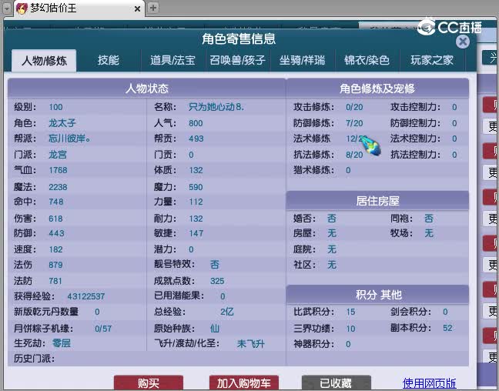Screen dimensions: 499x391
Task: Click the 未飞升 status text
Action: click(x=251, y=344)
